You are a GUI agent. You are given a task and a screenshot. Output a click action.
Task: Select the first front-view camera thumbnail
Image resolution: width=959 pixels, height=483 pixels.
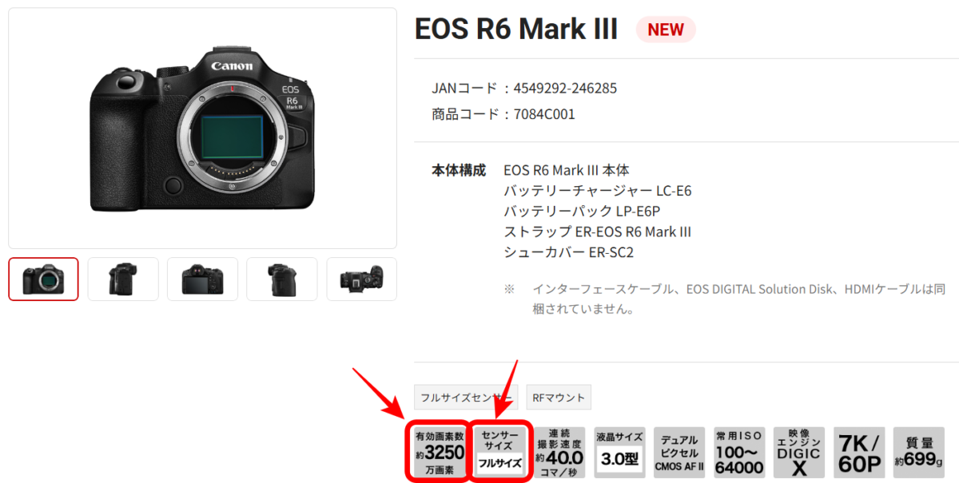pyautogui.click(x=43, y=279)
